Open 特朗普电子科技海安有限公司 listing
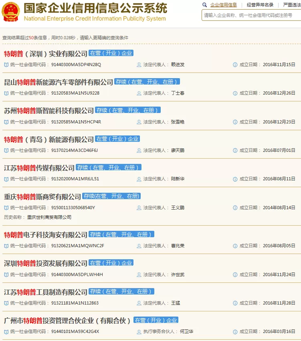This screenshot has width=301, height=341. (x=46, y=235)
